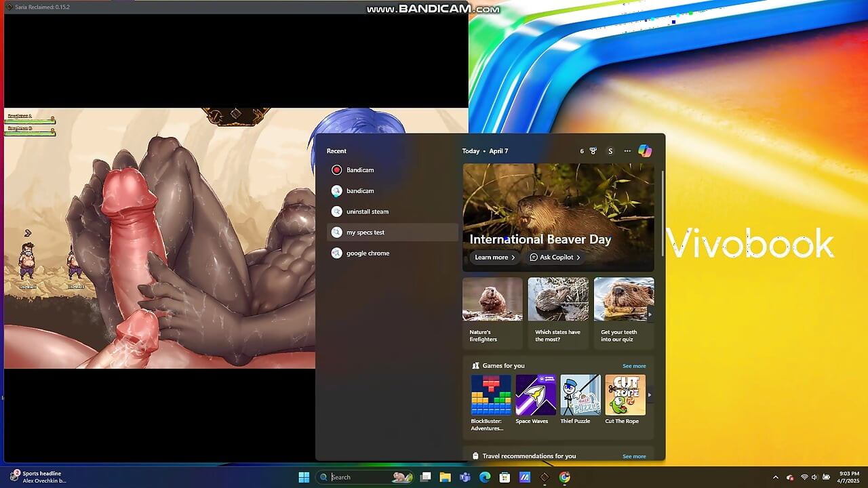Viewport: 868px width, 488px height.
Task: Click the Games for you puzzle-piece icon
Action: [476, 366]
